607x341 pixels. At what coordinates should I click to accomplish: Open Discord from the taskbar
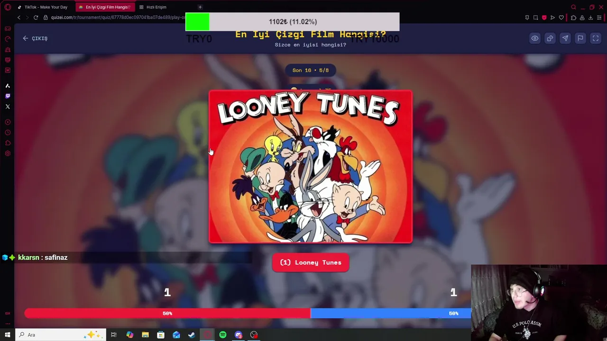point(239,335)
